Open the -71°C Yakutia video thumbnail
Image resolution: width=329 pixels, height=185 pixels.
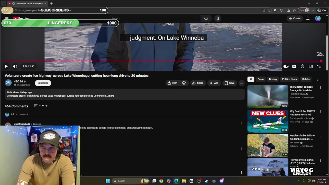[x=268, y=167]
